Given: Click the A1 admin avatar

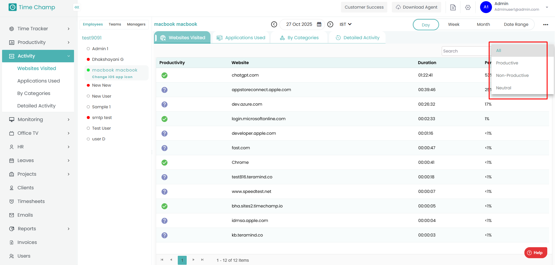Looking at the screenshot, I should click(486, 7).
